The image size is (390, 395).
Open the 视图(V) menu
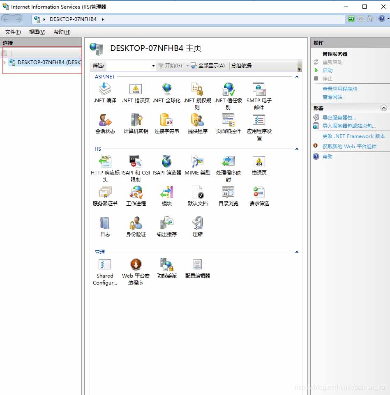click(x=37, y=32)
